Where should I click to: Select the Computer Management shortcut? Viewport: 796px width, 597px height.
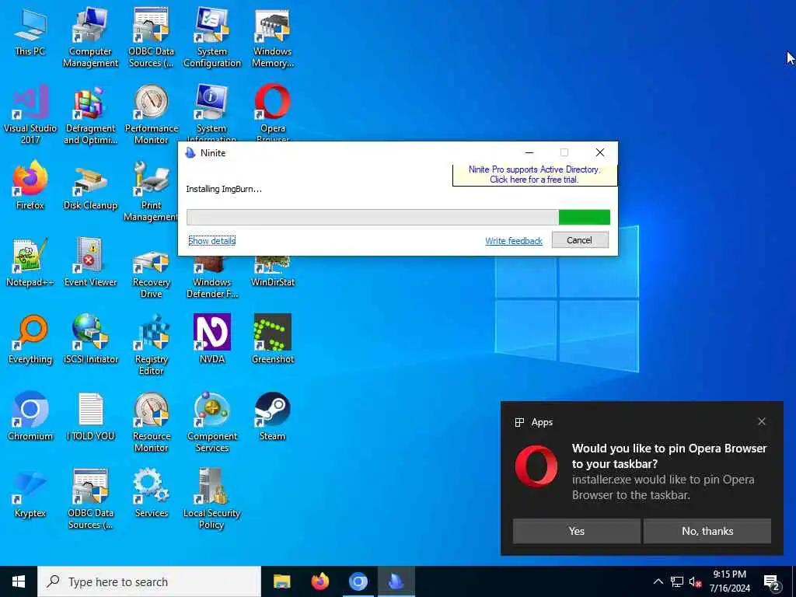(90, 39)
